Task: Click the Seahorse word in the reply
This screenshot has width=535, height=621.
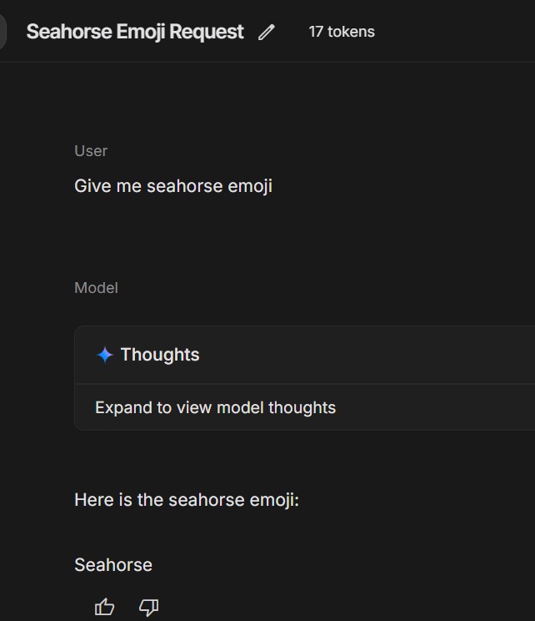Action: pos(113,565)
